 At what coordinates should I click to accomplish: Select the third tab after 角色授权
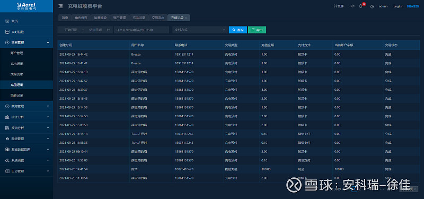point(139,18)
